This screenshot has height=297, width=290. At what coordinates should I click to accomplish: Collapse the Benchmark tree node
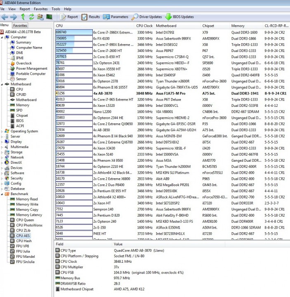(x=2, y=194)
